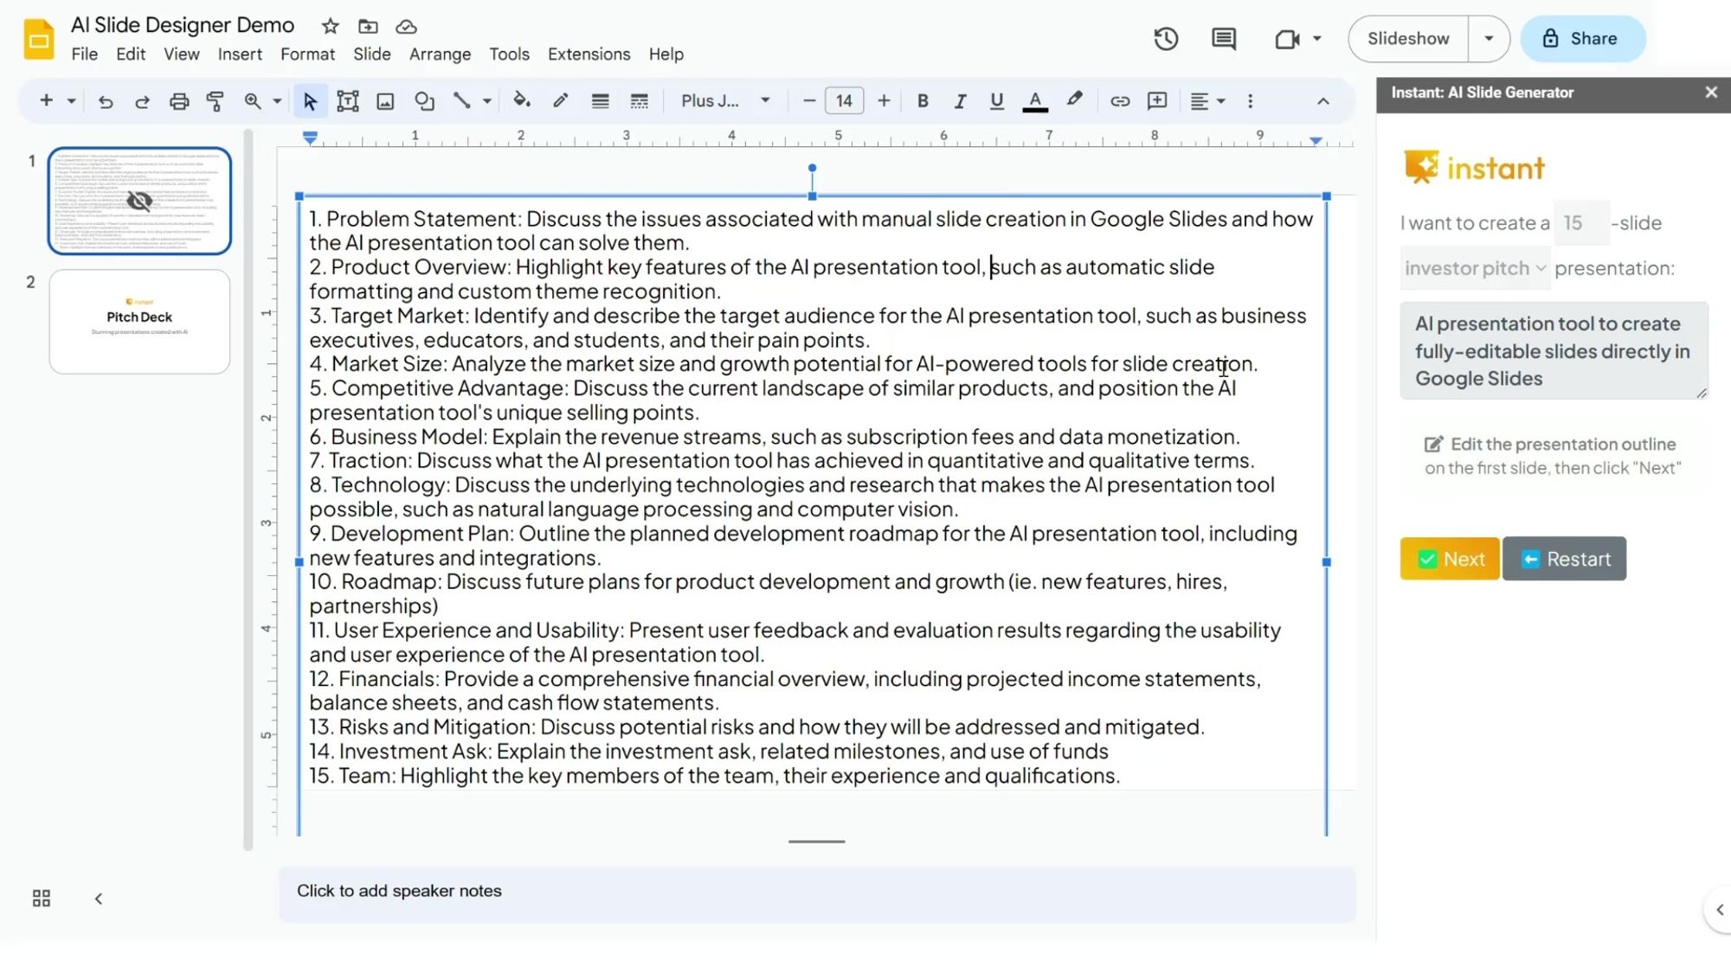Click the Next button in AI panel
1731x973 pixels.
[x=1450, y=558]
